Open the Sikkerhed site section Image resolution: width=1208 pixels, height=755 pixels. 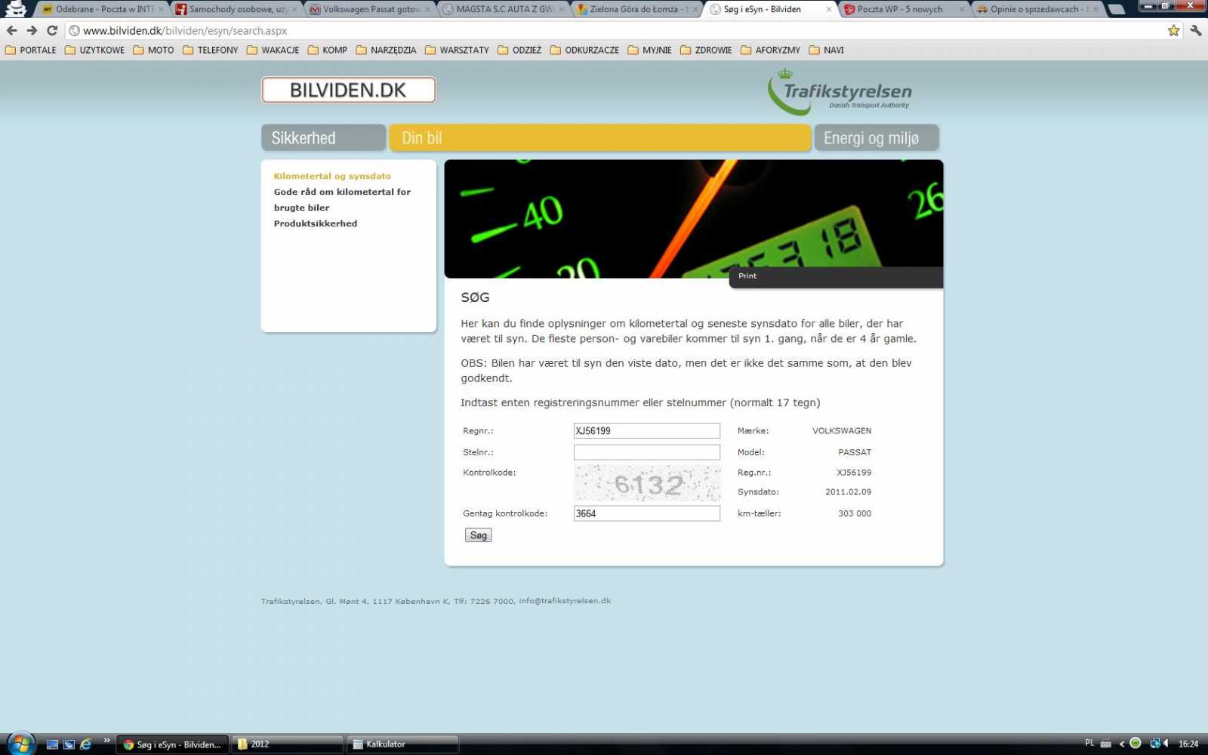(x=323, y=138)
